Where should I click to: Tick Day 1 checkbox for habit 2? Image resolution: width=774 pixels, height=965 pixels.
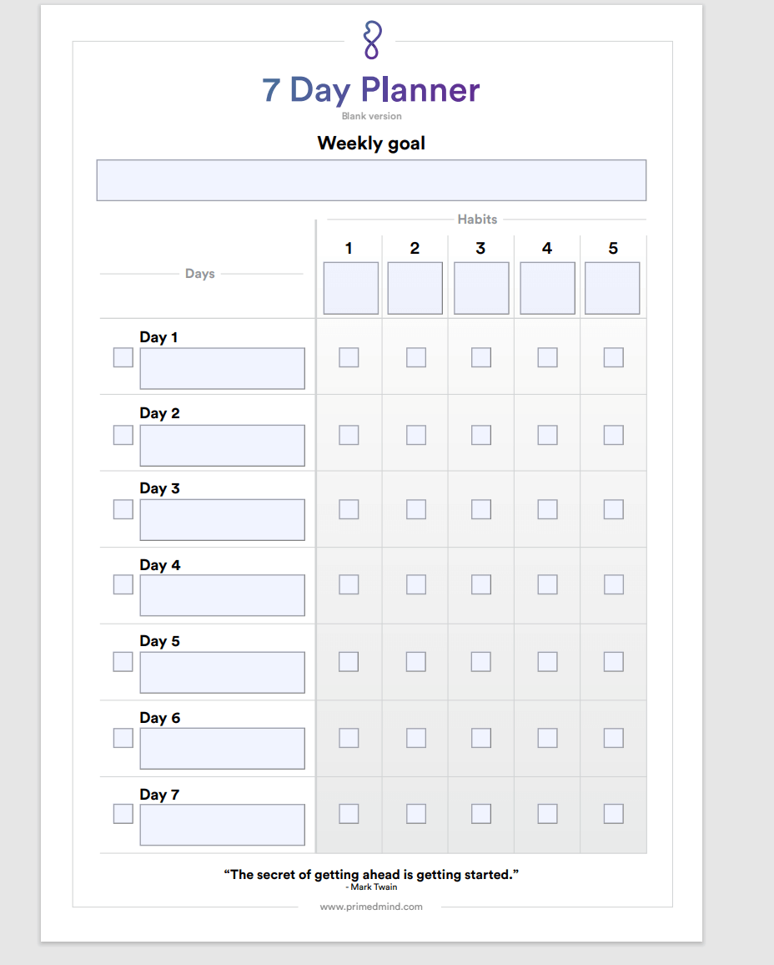(416, 357)
